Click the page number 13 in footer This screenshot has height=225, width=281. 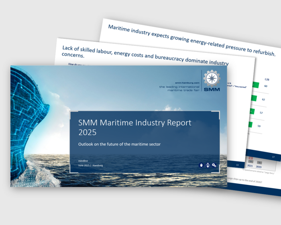click(x=237, y=165)
